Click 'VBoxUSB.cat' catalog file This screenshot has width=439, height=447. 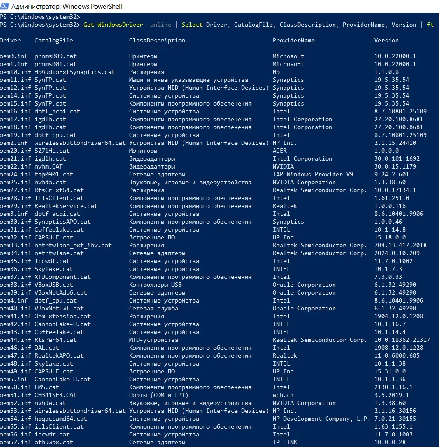tap(53, 285)
